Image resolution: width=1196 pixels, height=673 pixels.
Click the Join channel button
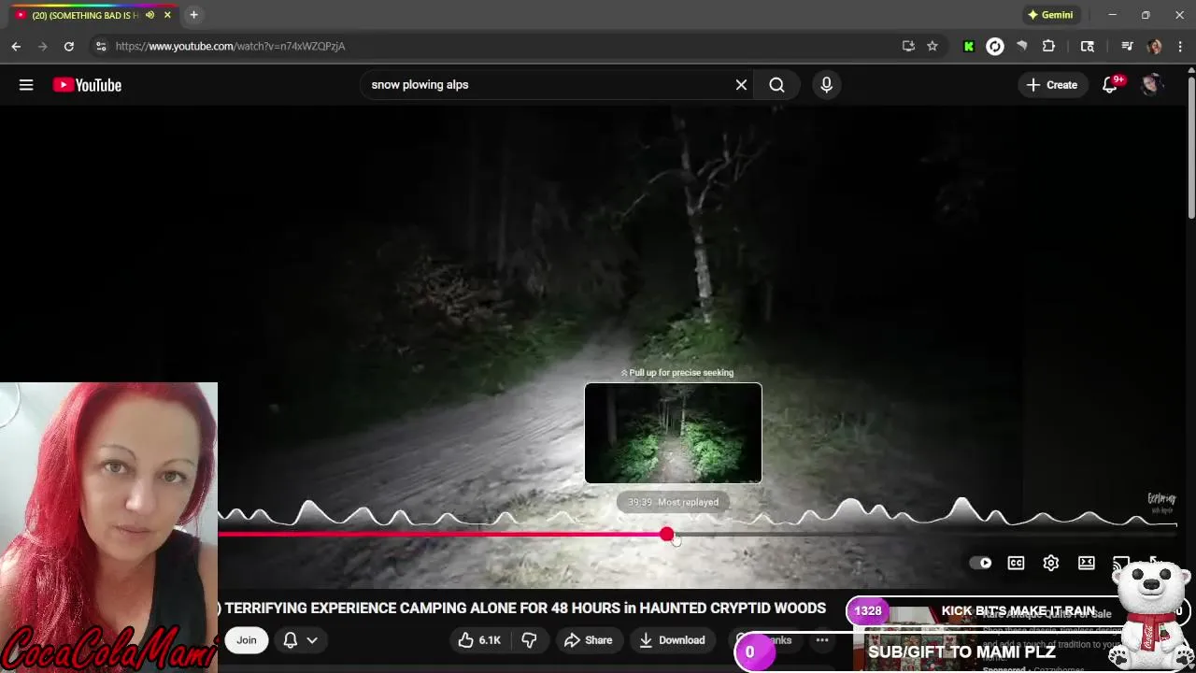pyautogui.click(x=246, y=640)
